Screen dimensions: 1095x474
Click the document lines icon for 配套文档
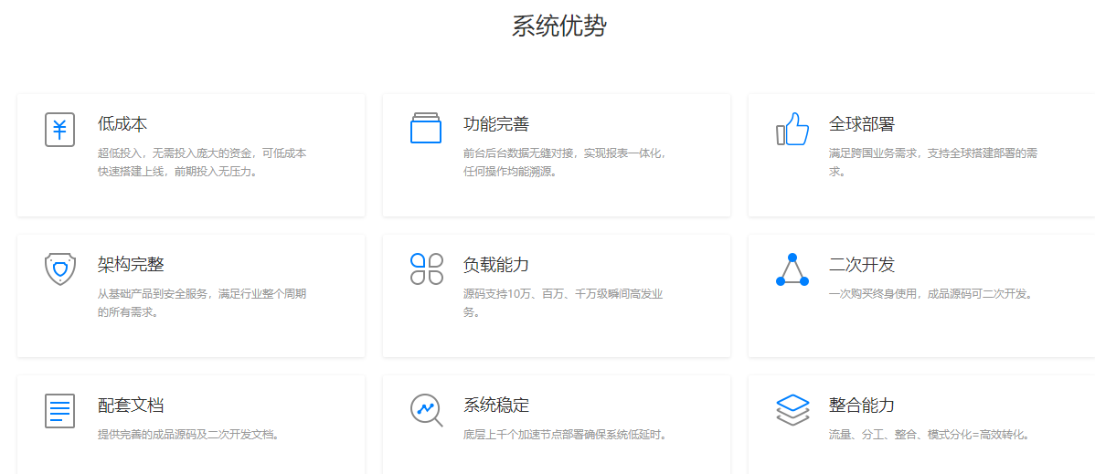pyautogui.click(x=60, y=411)
